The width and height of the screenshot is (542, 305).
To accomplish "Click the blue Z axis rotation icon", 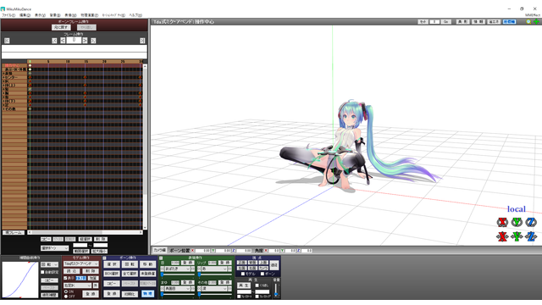I will (531, 222).
